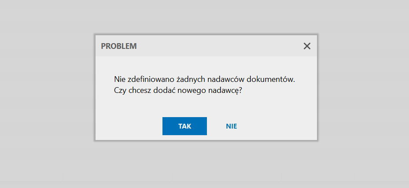This screenshot has width=409, height=188.
Task: Click the PROBLEM dialog title text
Action: click(119, 46)
